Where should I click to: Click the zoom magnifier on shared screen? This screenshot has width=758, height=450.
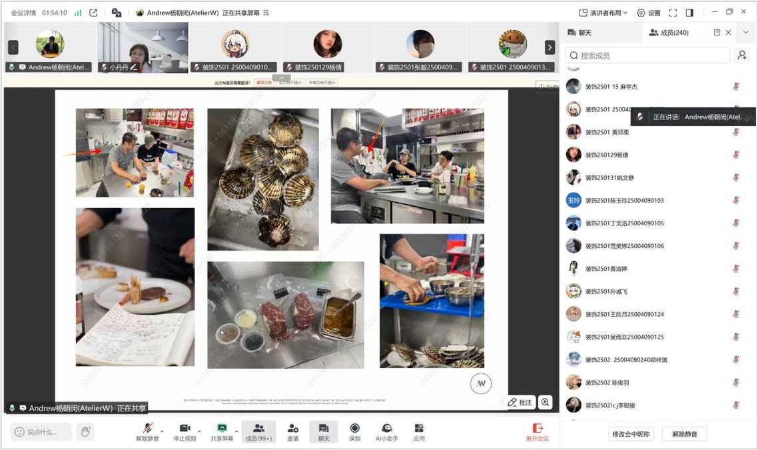pos(546,403)
